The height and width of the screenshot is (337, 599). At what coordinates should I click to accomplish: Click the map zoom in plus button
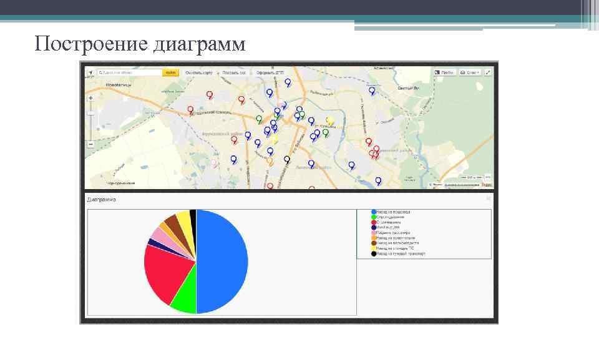(90, 98)
